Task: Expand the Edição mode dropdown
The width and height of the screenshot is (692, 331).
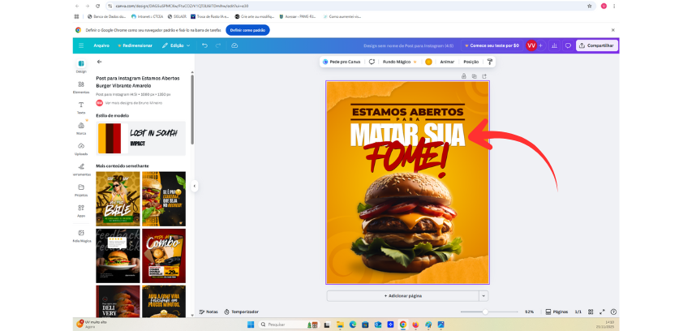Action: pyautogui.click(x=175, y=45)
